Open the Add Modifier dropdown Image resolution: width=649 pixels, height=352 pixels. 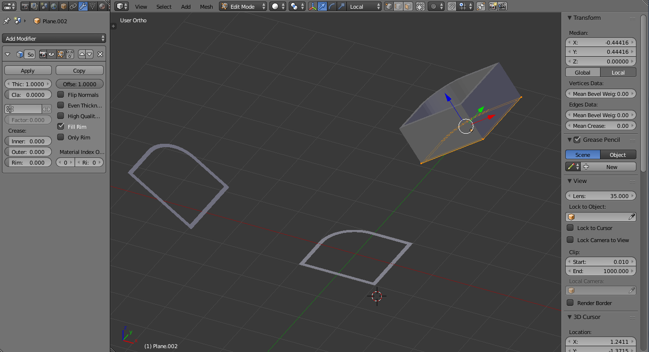pyautogui.click(x=54, y=38)
